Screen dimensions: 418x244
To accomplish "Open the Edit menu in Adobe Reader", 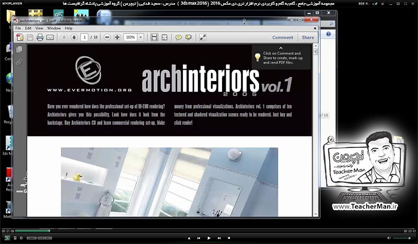I will coord(28,28).
